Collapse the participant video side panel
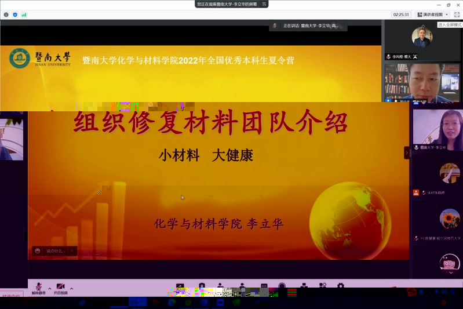Viewport: 463px width, 309px height. click(407, 152)
